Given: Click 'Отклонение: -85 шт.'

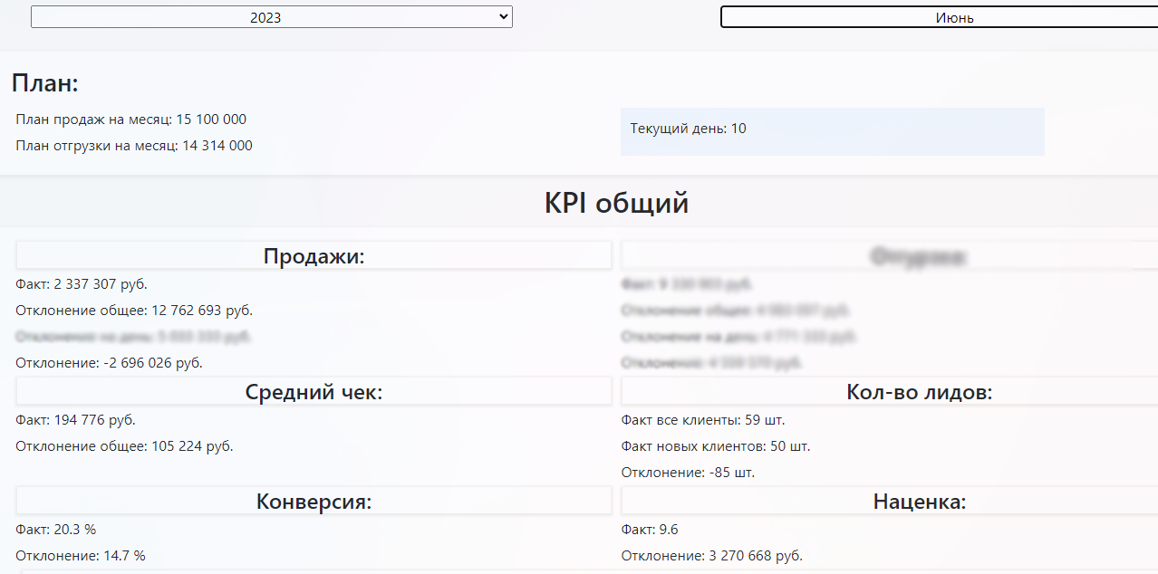Looking at the screenshot, I should click(x=688, y=473).
